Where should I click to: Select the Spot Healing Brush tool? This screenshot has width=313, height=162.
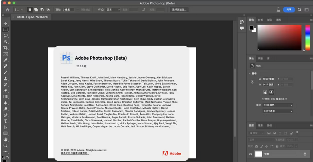coord(5,66)
